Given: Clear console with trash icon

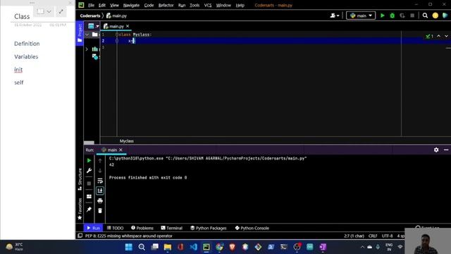Looking at the screenshot, I should pos(100,211).
